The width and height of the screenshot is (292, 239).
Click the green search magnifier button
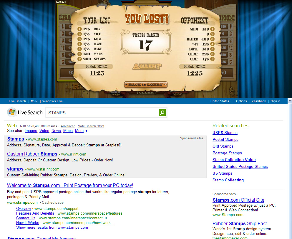(162, 113)
